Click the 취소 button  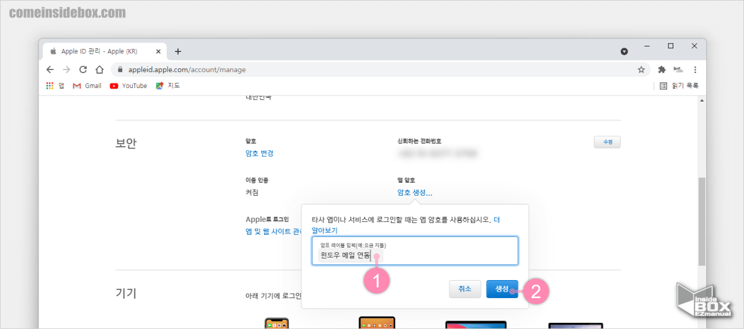[x=465, y=289]
